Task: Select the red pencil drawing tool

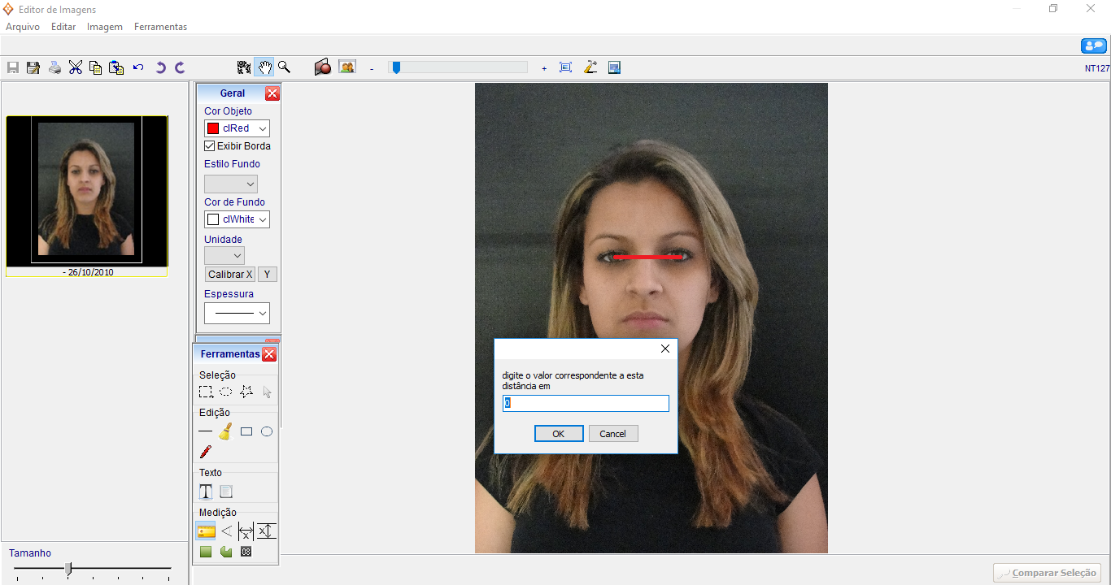Action: [x=206, y=452]
